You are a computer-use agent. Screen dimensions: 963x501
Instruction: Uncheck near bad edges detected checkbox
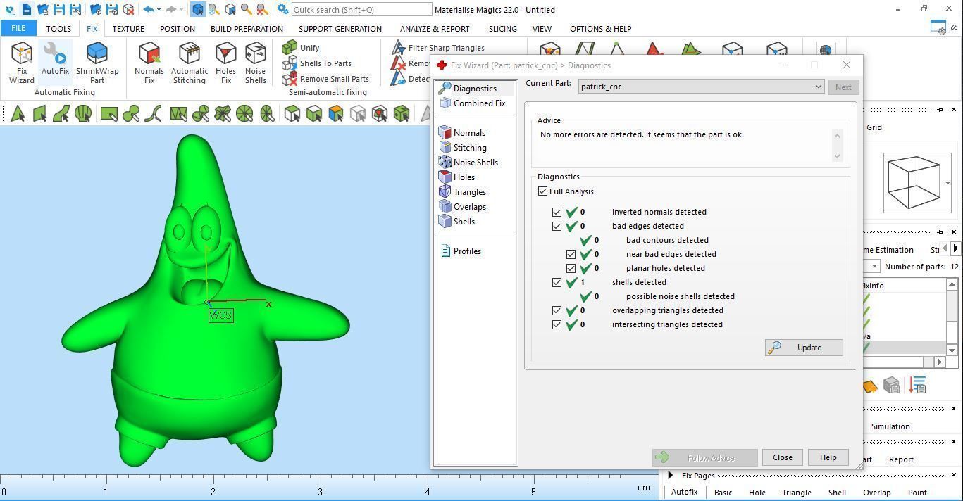point(571,254)
